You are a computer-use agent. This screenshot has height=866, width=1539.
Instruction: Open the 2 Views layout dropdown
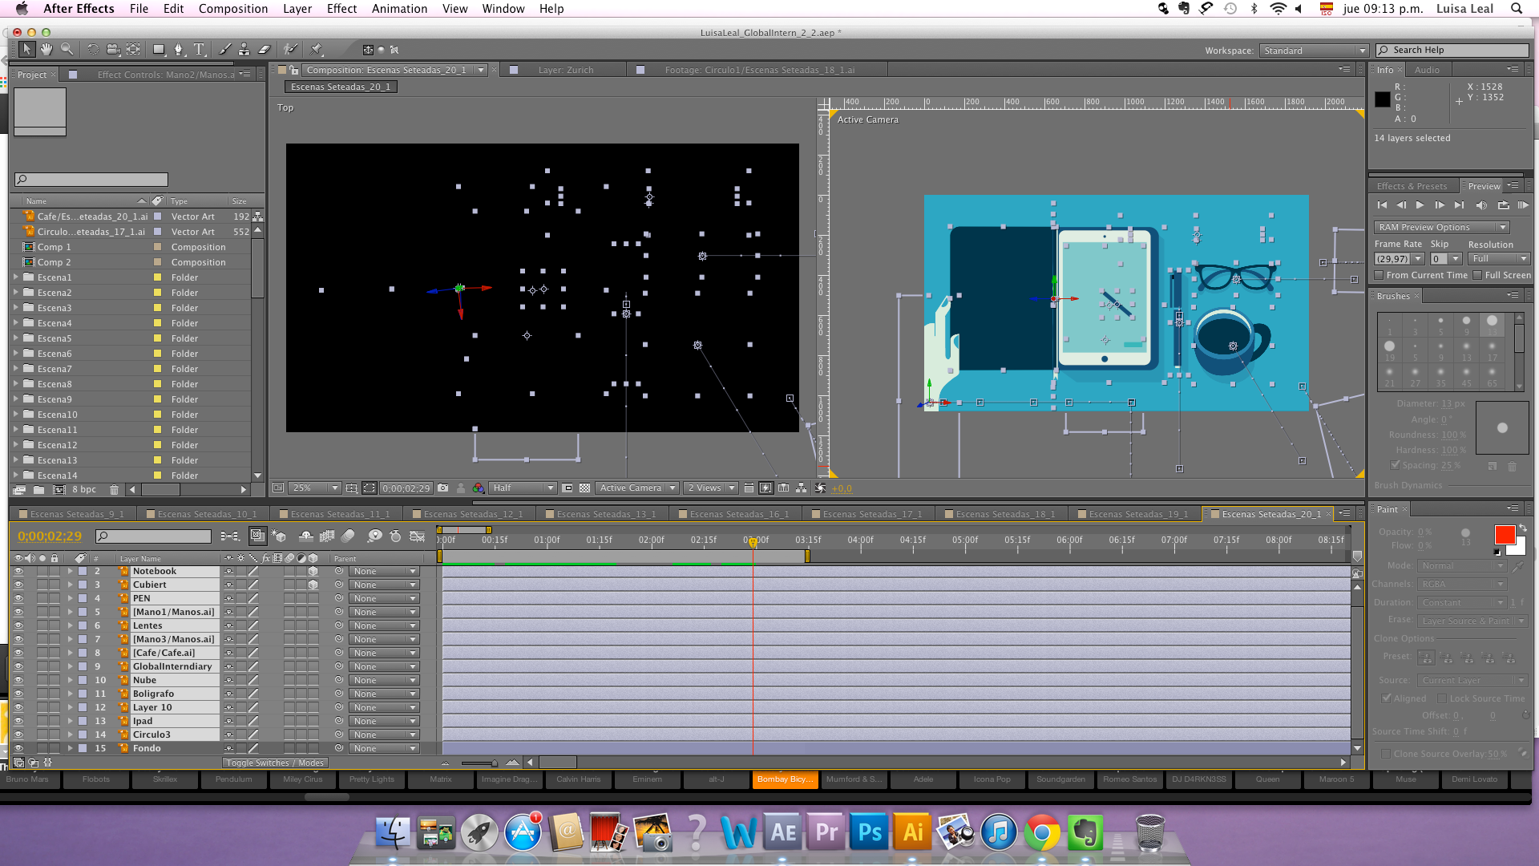tap(713, 488)
